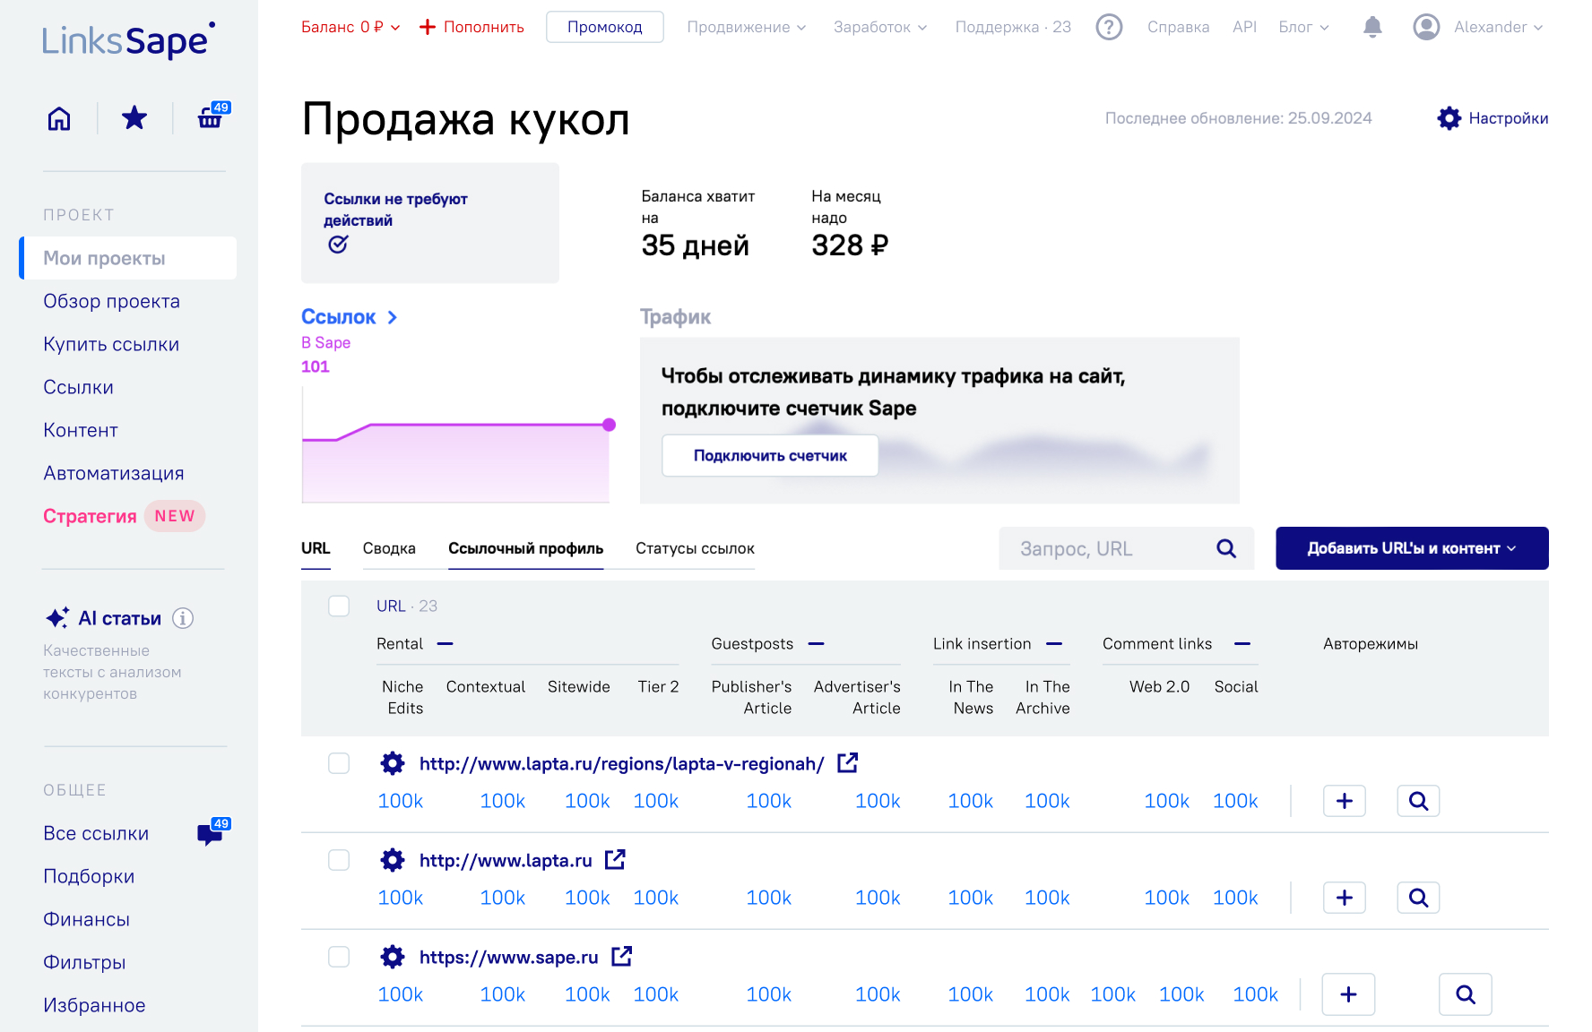Open Добавить URL'ы и контент dropdown

click(1412, 548)
